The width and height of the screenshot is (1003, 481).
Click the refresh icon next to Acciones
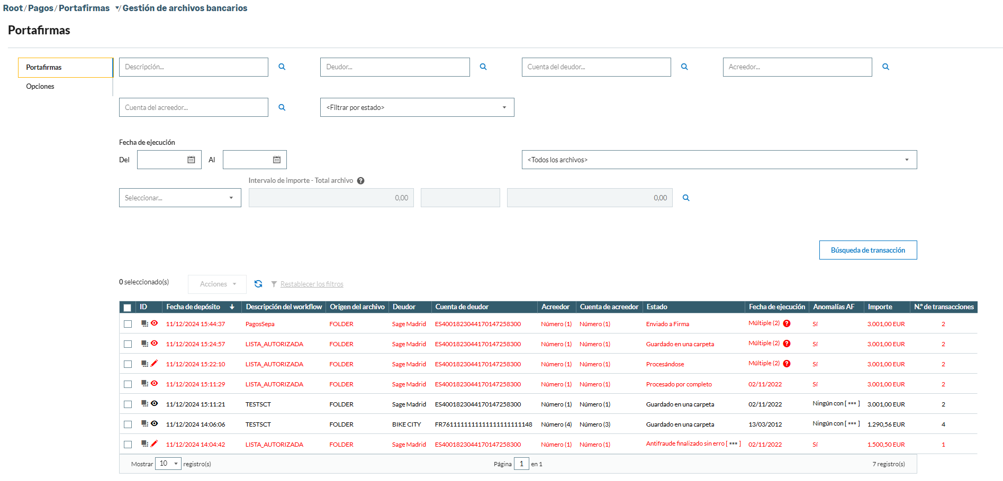(x=258, y=284)
